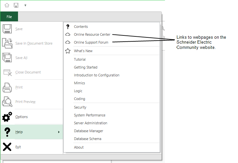Viewport: 238px width, 163px height.
Task: Click the Save icon in quick access toolbar
Action: pos(16,5)
